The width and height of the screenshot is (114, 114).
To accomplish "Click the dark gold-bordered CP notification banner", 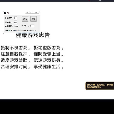I will pos(100,86).
